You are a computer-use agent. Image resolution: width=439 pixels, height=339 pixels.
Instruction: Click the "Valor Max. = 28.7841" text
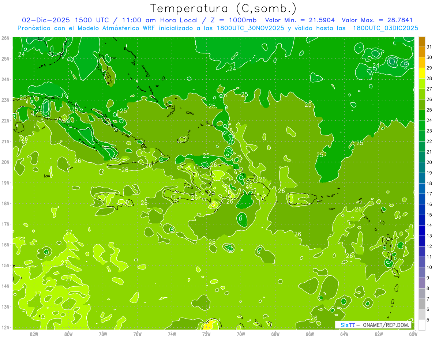coord(377,20)
